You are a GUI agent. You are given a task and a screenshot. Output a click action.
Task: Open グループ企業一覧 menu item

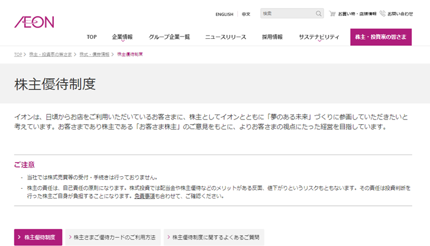169,37
